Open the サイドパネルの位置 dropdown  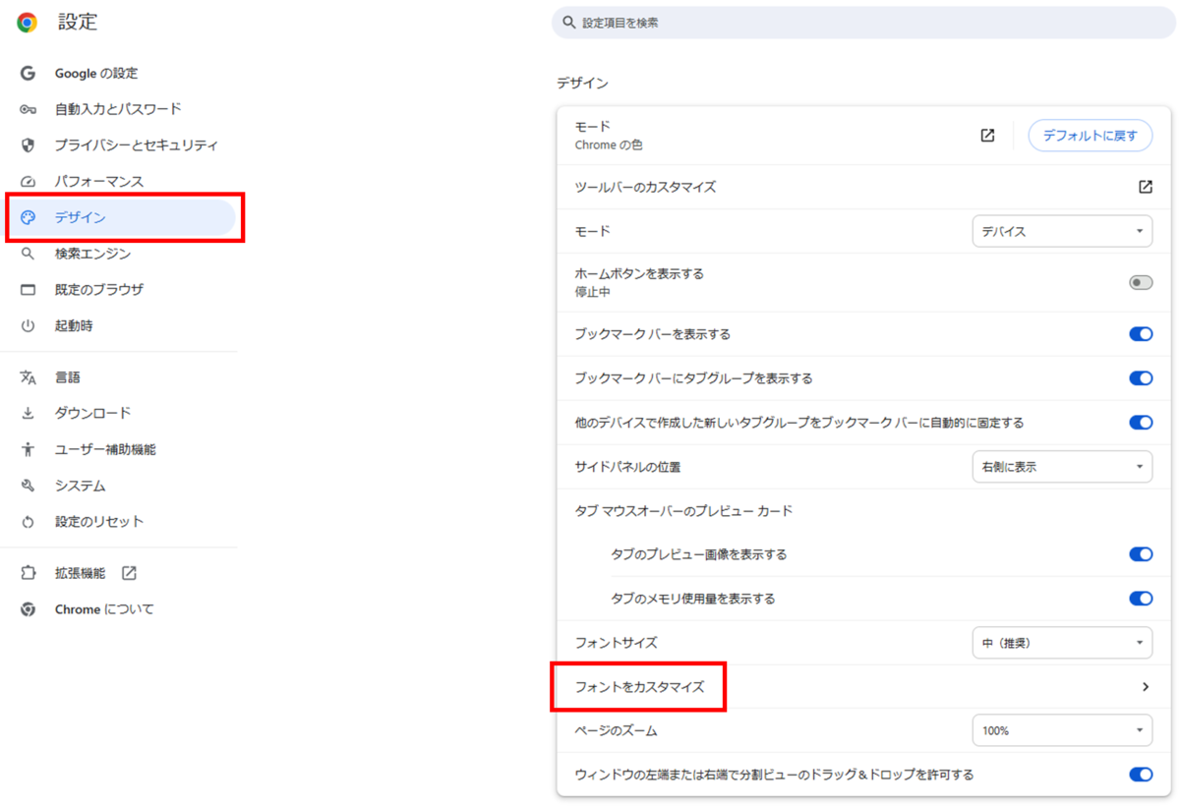pos(1061,467)
